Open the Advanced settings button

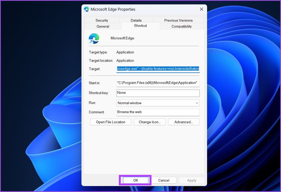tap(184, 122)
